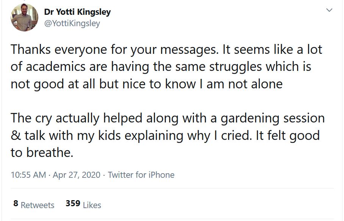The height and width of the screenshot is (221, 344).
Task: Show the 359 Likes list
Action: [83, 205]
